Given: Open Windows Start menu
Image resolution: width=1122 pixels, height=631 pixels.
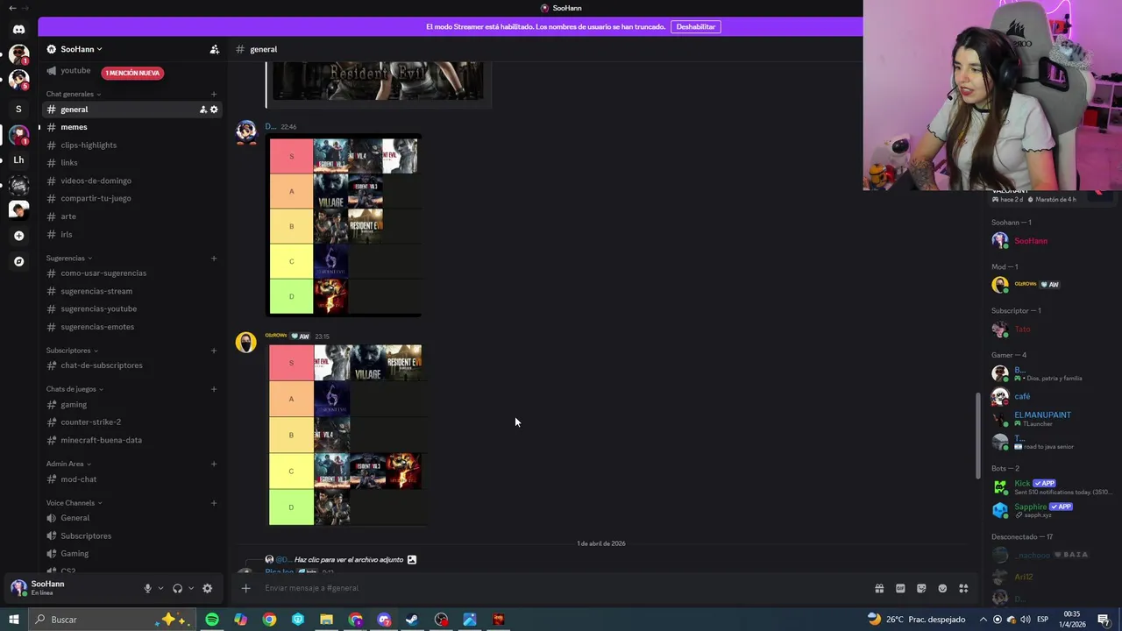Looking at the screenshot, I should tap(13, 620).
